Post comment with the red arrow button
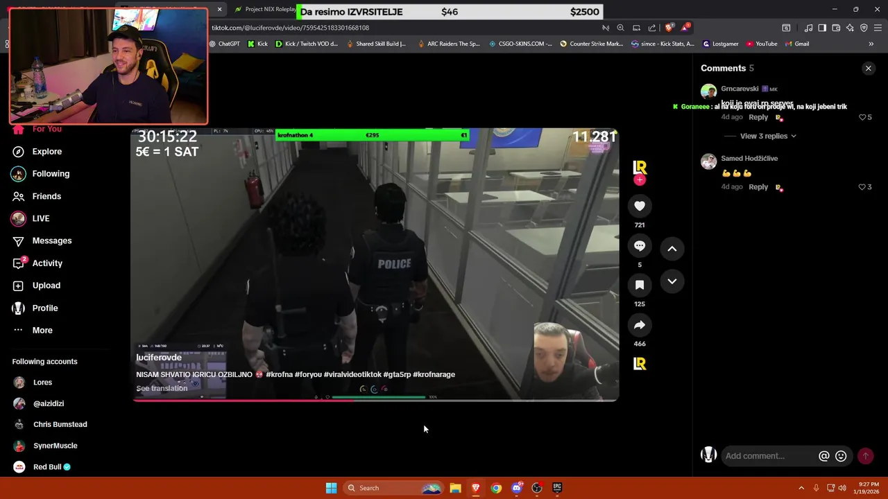The width and height of the screenshot is (888, 499). 865,456
